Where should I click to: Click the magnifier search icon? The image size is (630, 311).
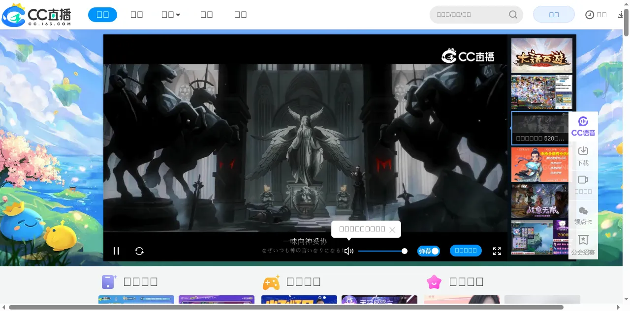(x=513, y=15)
